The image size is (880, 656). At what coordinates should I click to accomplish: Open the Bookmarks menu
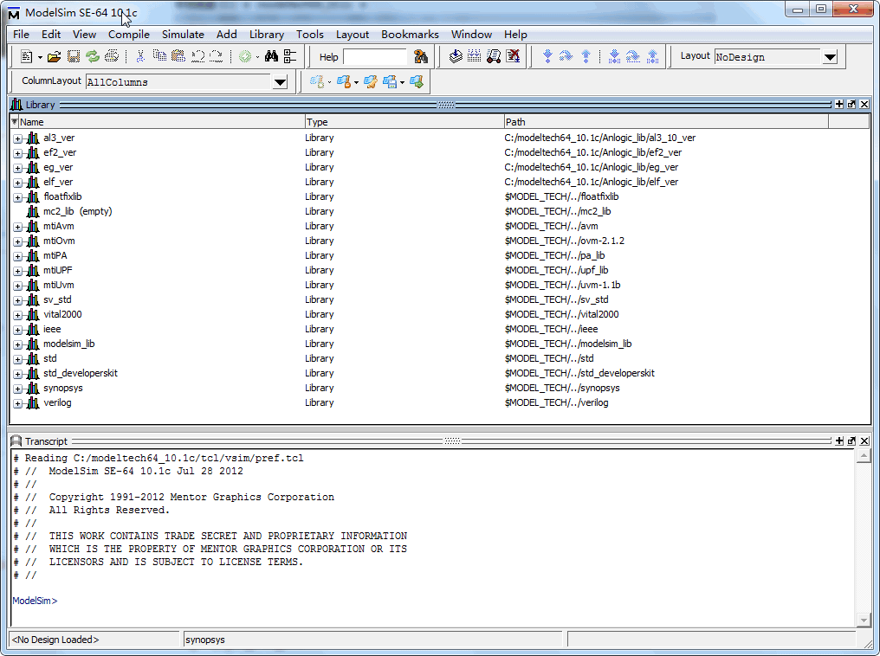point(410,34)
